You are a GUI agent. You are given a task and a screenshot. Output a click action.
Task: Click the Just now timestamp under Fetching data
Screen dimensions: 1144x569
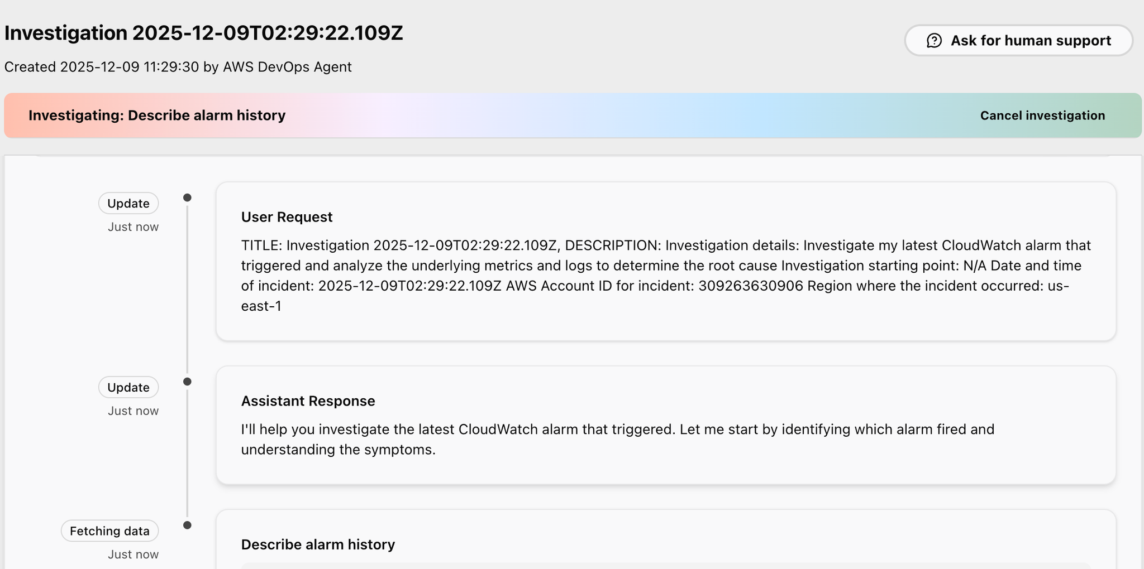(133, 554)
